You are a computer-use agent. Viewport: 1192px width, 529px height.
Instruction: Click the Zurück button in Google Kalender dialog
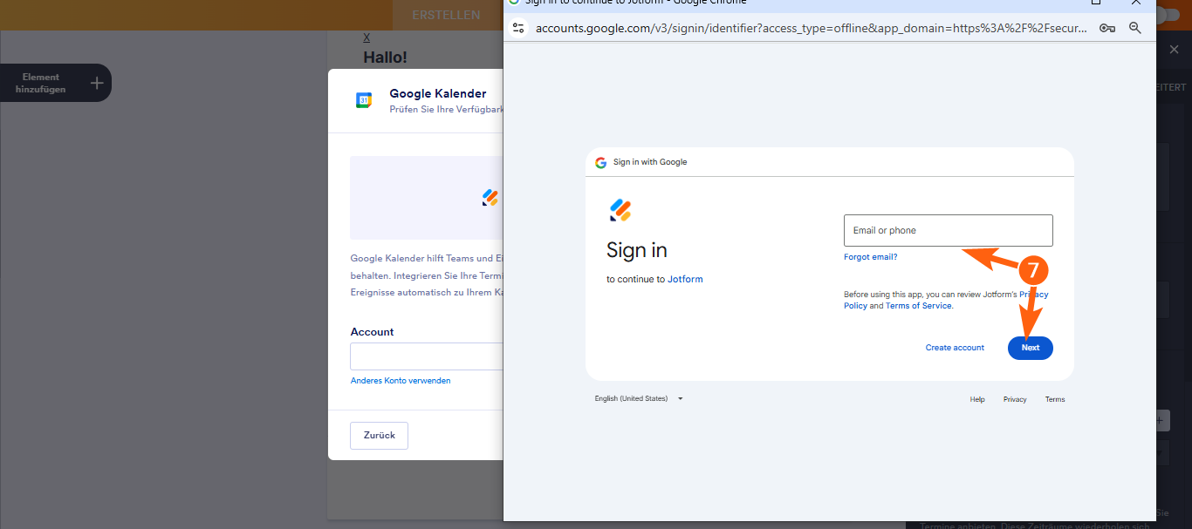coord(379,435)
